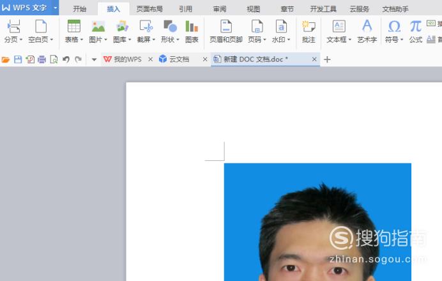Viewport: 442px width, 281px height.
Task: Open the 审阅 ribbon tab
Action: 220,9
